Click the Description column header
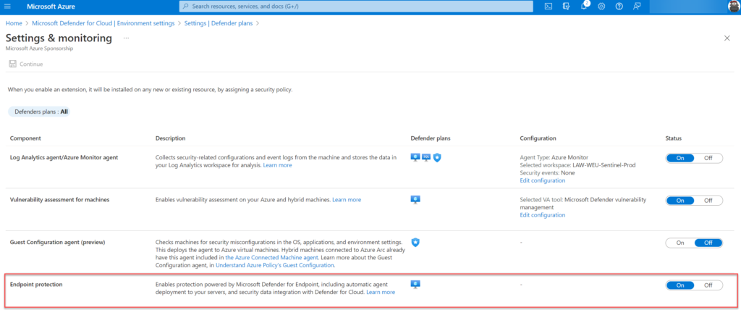The width and height of the screenshot is (741, 310). coord(170,138)
